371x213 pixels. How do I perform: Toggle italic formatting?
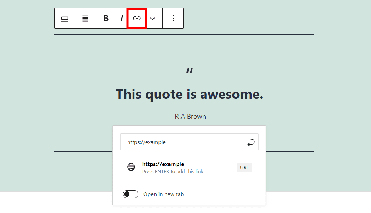pos(122,18)
